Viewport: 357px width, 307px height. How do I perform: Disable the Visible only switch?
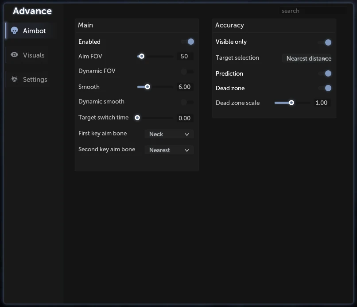[325, 42]
